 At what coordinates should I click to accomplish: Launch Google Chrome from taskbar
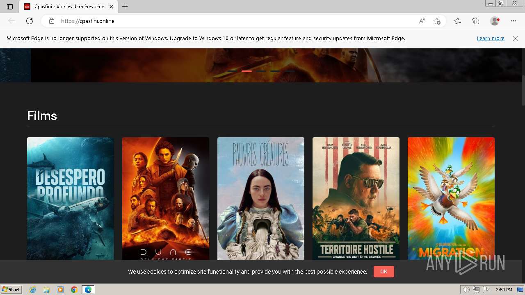point(74,290)
